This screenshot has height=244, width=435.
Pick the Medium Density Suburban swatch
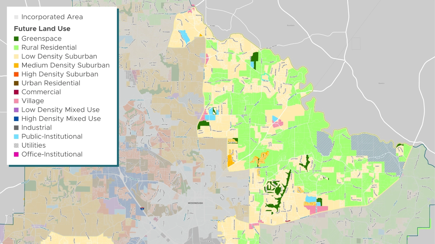tap(16, 65)
